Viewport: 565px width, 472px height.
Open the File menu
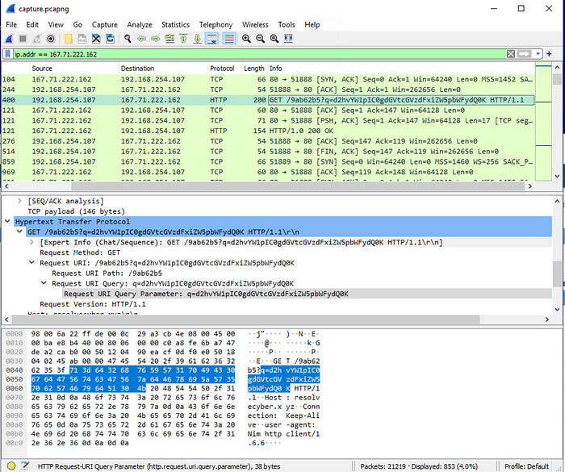click(11, 24)
